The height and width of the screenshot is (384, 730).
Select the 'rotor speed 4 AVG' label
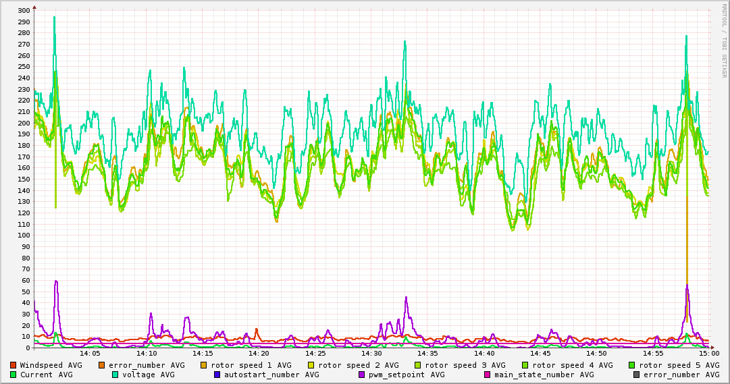(572, 365)
